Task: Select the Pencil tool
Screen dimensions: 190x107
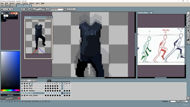Action: [x=188, y=16]
